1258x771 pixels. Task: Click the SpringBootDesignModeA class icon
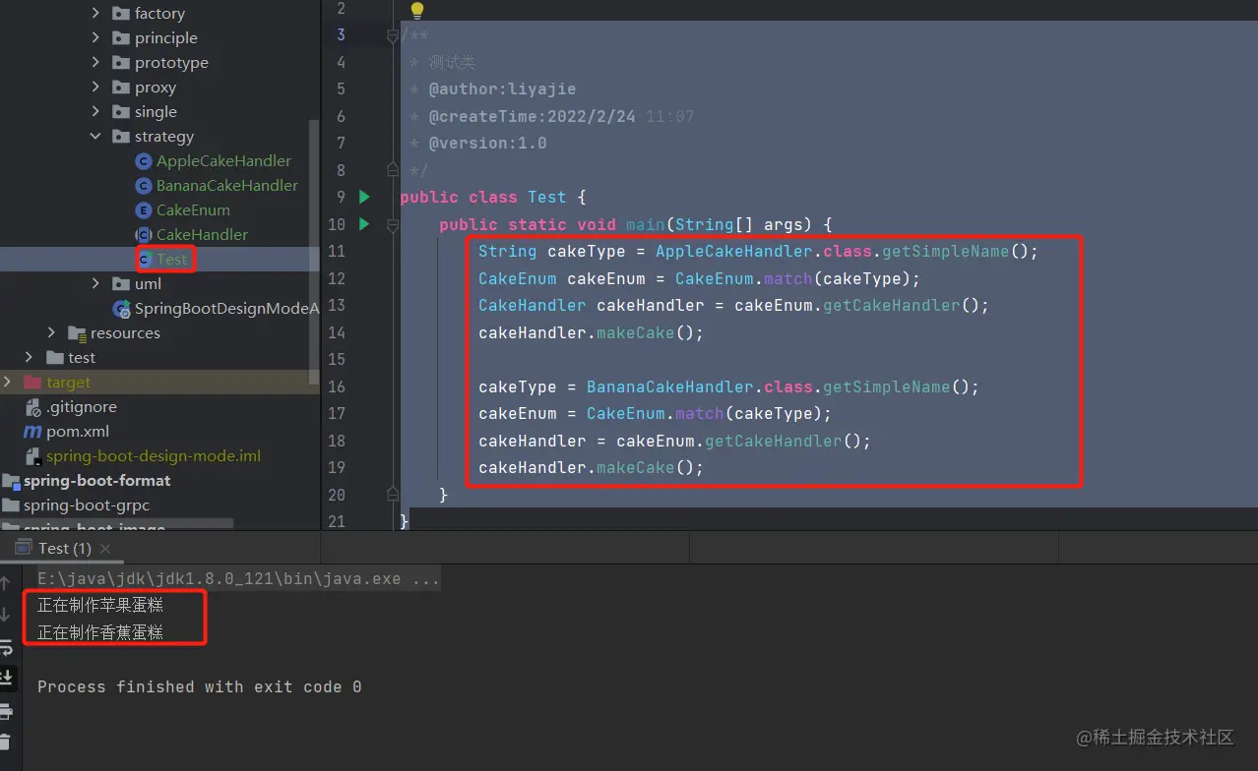click(122, 309)
